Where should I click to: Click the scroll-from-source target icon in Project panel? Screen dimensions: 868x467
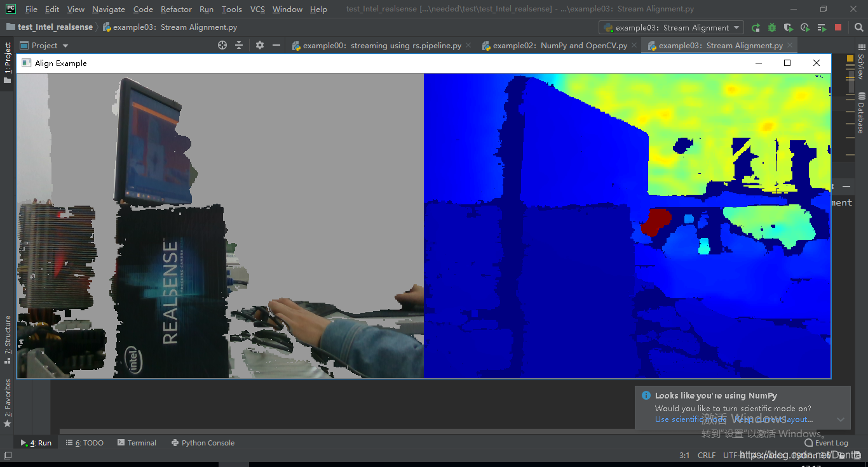(222, 45)
